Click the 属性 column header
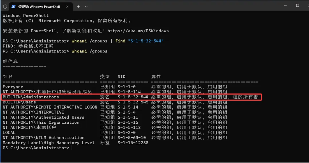Image resolution: width=309 pixels, height=163 pixels. click(x=156, y=77)
